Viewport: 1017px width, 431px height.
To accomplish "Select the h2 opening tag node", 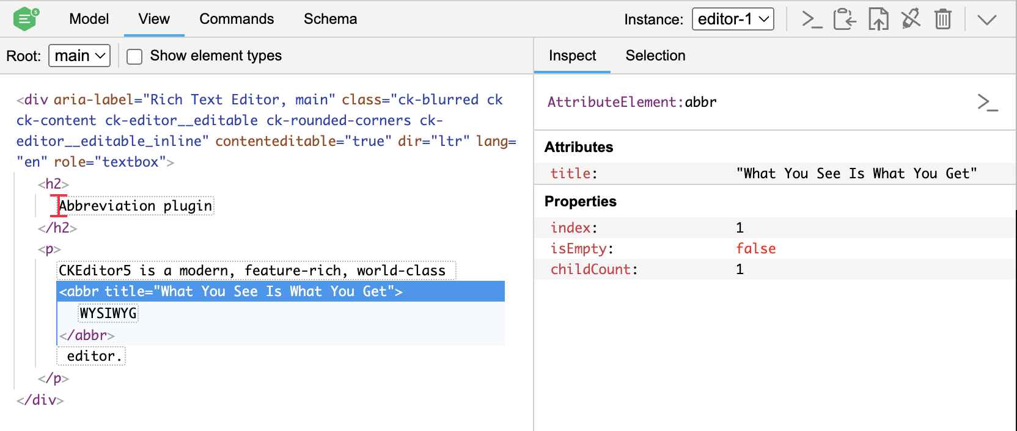I will click(x=53, y=184).
